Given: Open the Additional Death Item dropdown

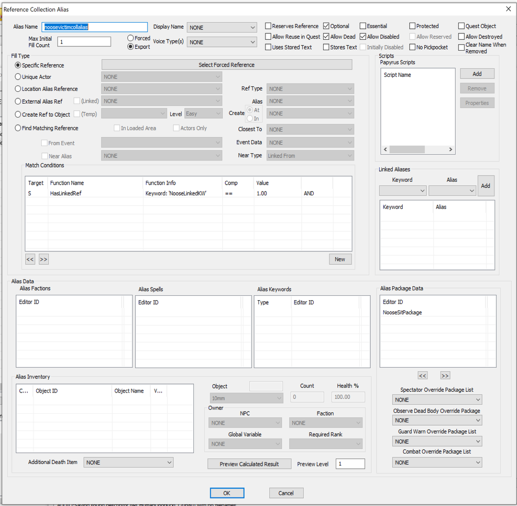Looking at the screenshot, I should 128,462.
